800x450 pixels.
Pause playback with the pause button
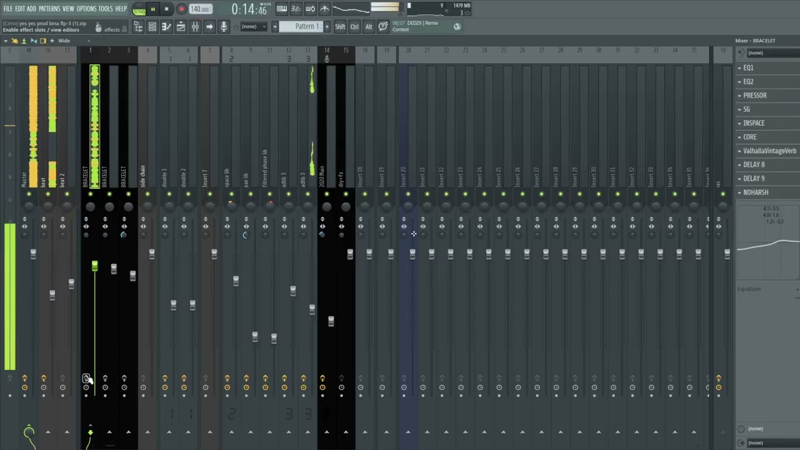(x=152, y=9)
